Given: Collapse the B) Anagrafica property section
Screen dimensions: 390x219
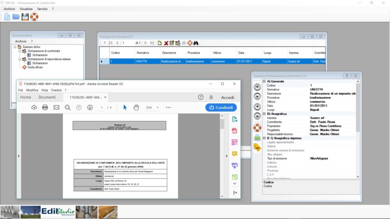Looking at the screenshot, I should pos(264,114).
